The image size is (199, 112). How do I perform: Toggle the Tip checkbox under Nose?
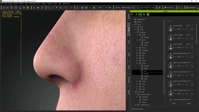(142, 71)
